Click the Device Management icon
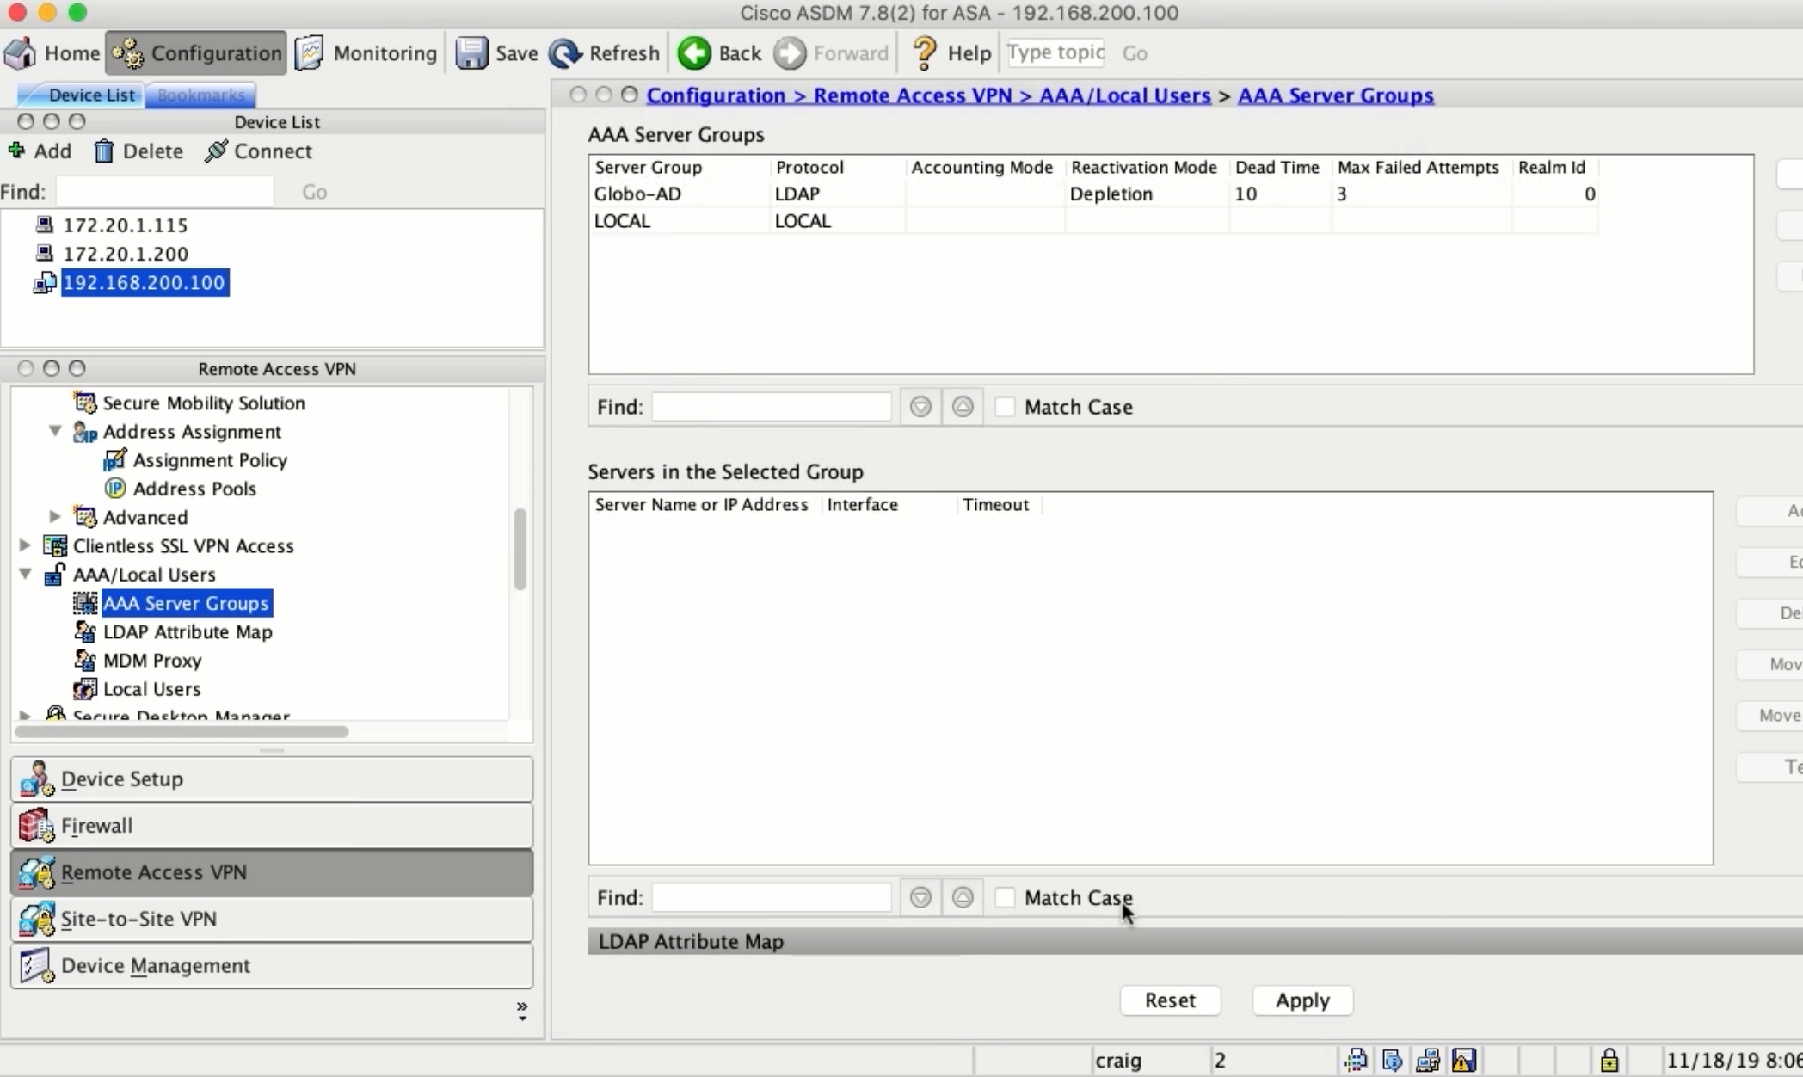Screen dimensions: 1803x1077 (37, 965)
